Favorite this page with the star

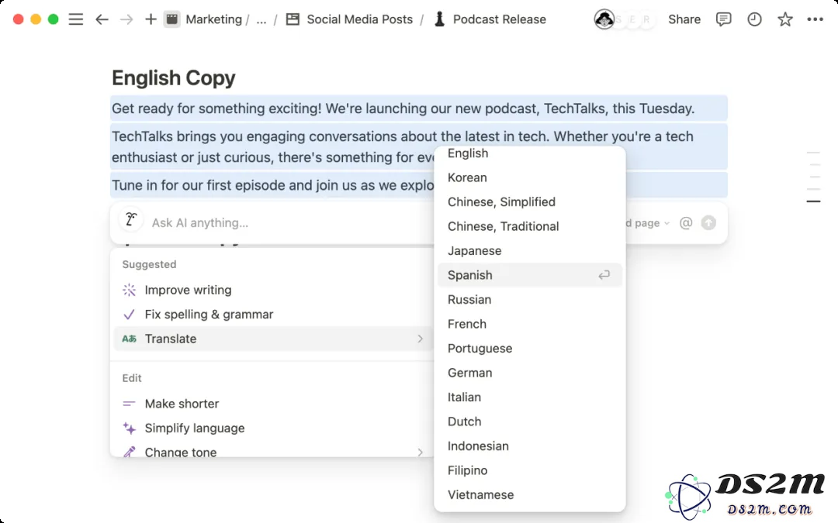coord(785,19)
